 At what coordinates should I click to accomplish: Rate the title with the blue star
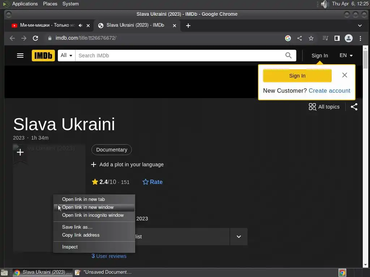152,182
